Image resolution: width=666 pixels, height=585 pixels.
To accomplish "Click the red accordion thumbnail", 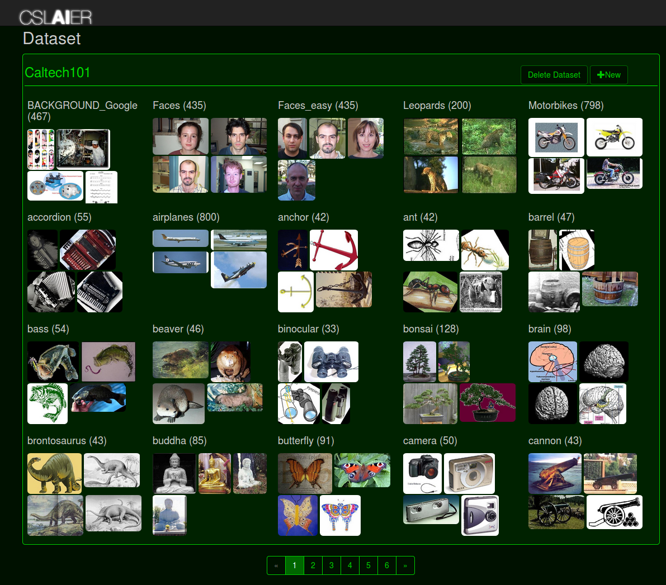I will click(x=88, y=250).
